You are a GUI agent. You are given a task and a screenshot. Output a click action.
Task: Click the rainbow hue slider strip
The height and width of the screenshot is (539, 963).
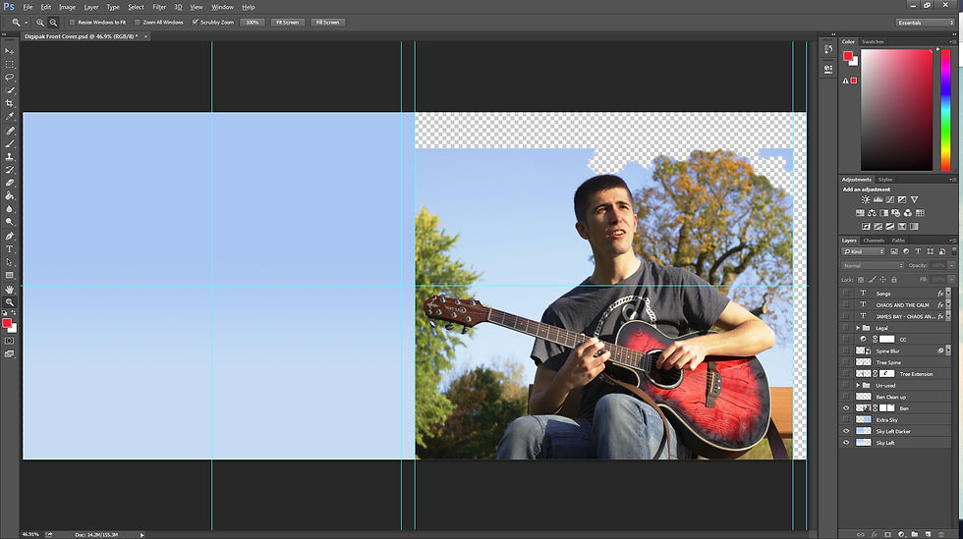point(945,109)
